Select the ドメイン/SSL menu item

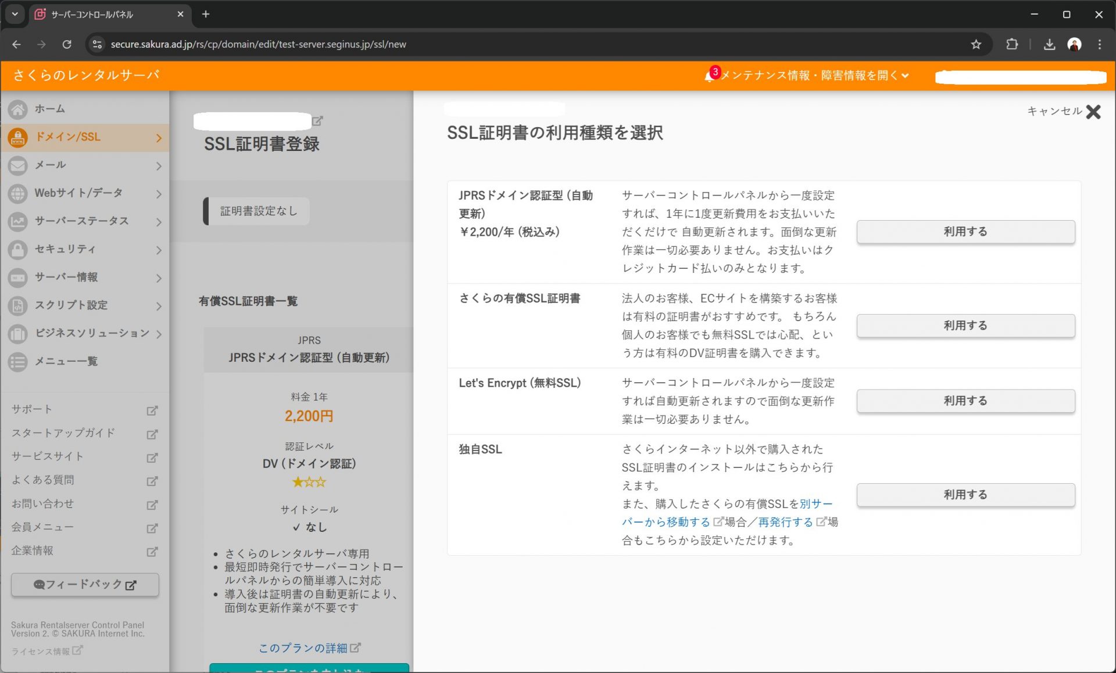click(68, 137)
